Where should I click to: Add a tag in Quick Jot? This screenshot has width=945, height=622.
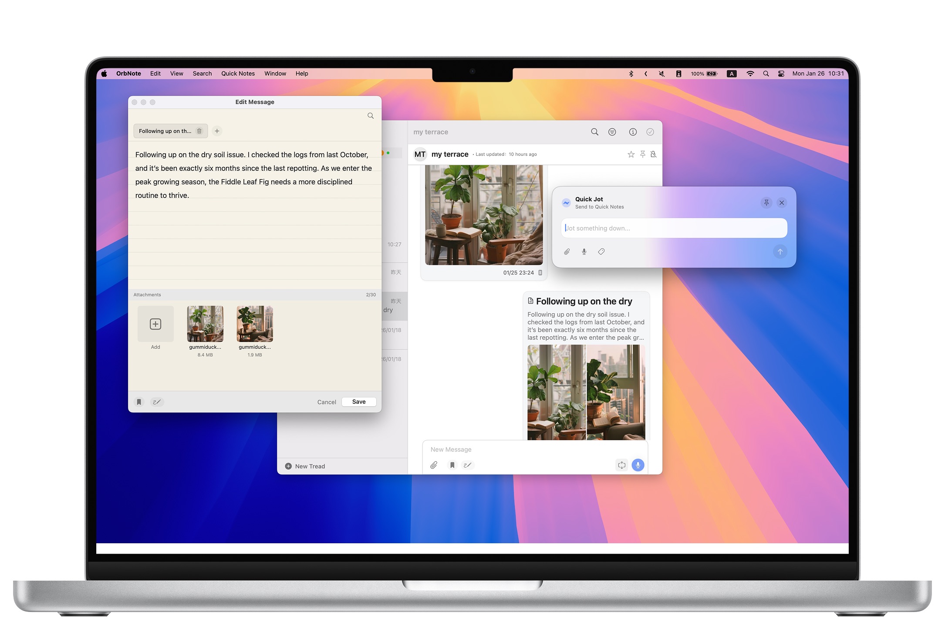tap(601, 251)
